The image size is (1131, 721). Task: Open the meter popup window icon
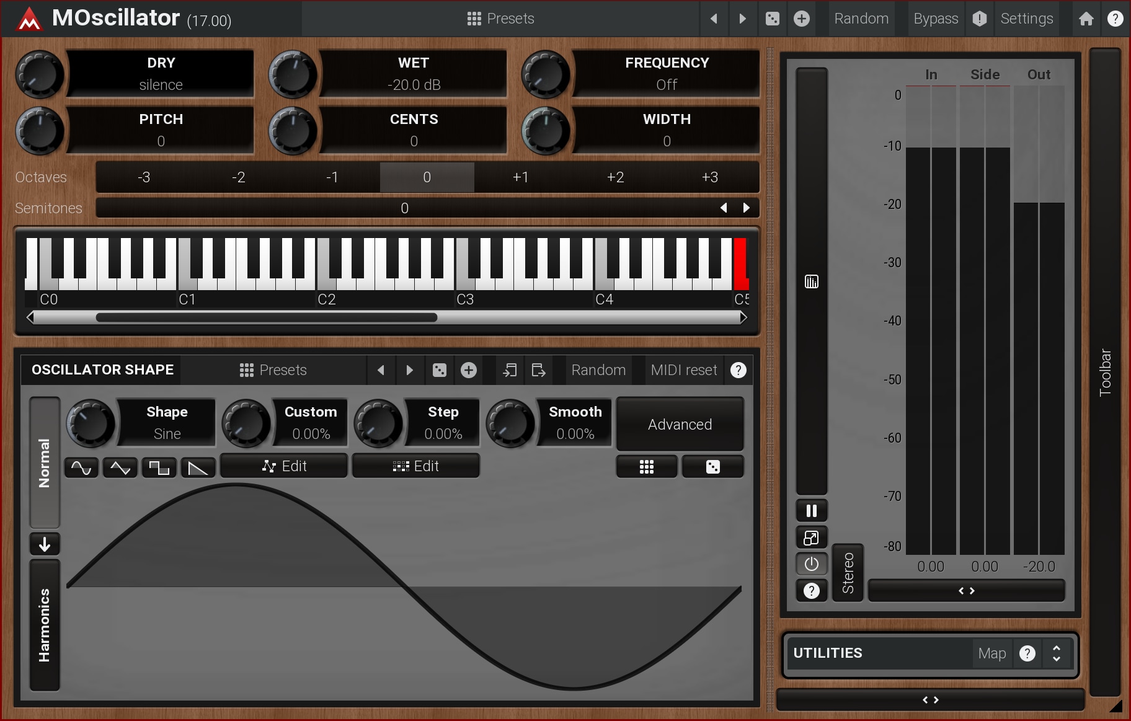click(x=811, y=537)
